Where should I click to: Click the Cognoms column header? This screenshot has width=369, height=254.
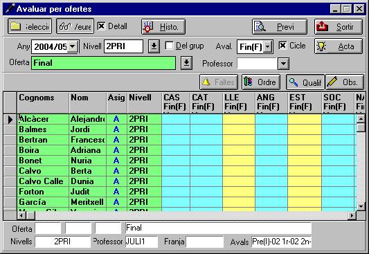tap(43, 102)
